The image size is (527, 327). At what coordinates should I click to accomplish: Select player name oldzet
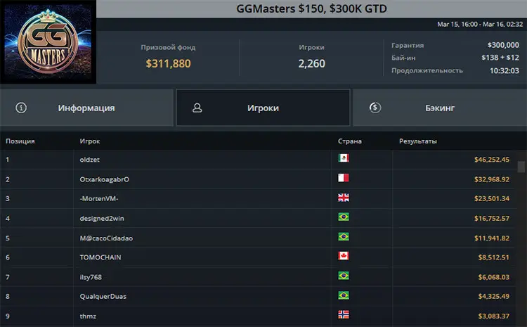coord(90,160)
